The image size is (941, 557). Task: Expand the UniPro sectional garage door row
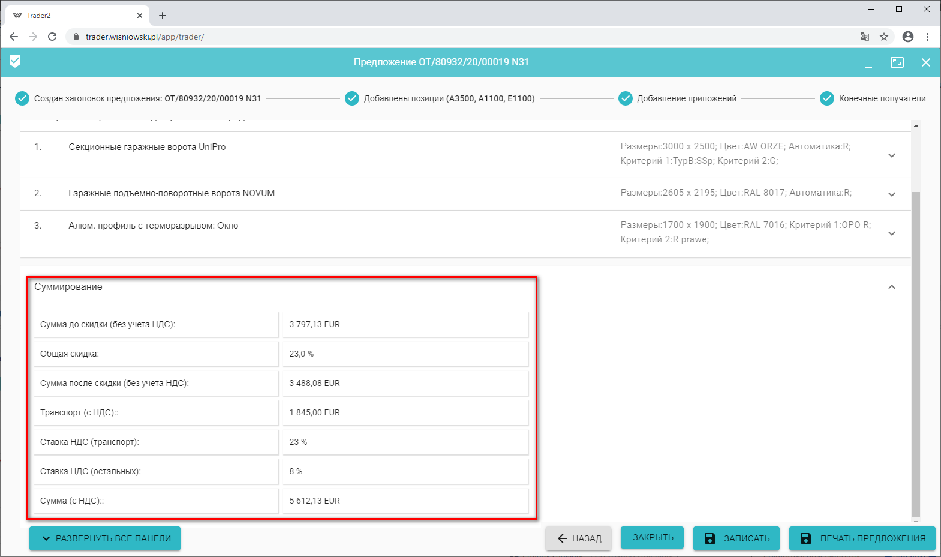891,155
